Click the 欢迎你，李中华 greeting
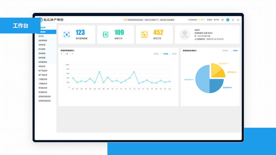 click(213, 20)
